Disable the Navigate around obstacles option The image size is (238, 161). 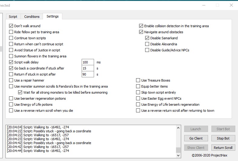click(x=141, y=32)
